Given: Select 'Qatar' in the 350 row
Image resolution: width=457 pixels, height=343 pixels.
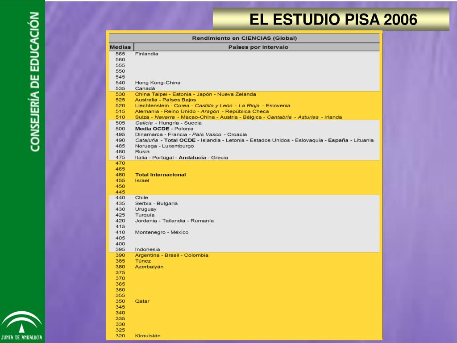Looking at the screenshot, I should [142, 301].
